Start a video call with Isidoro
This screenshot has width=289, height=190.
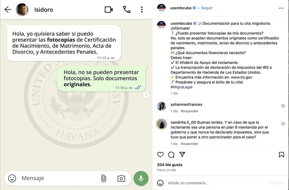(x=109, y=10)
